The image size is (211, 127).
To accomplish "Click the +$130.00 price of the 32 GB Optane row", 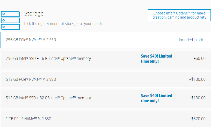I will tap(197, 98).
